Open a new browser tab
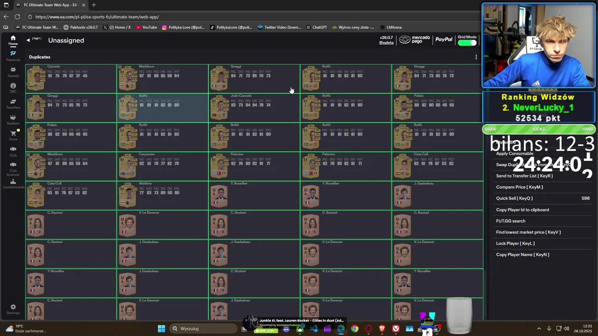598x336 pixels. (x=94, y=5)
